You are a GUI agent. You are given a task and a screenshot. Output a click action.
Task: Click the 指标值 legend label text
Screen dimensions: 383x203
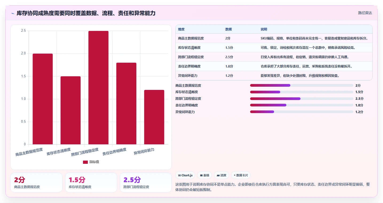94,162
